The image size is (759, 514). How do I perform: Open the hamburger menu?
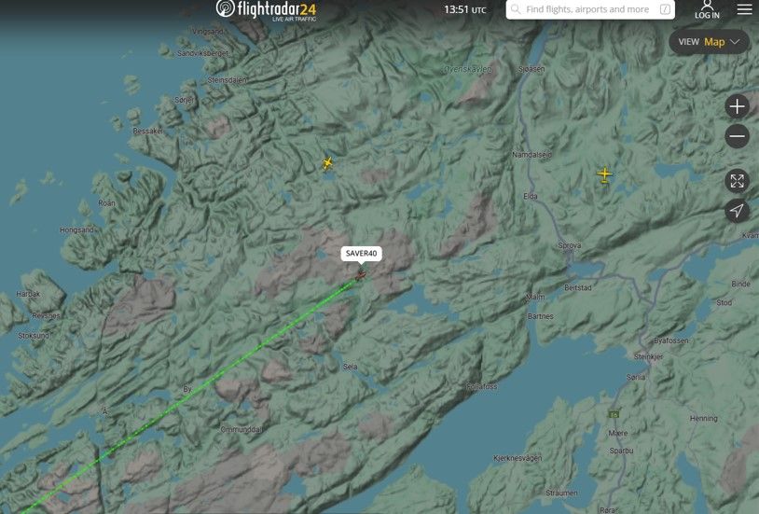tap(744, 9)
